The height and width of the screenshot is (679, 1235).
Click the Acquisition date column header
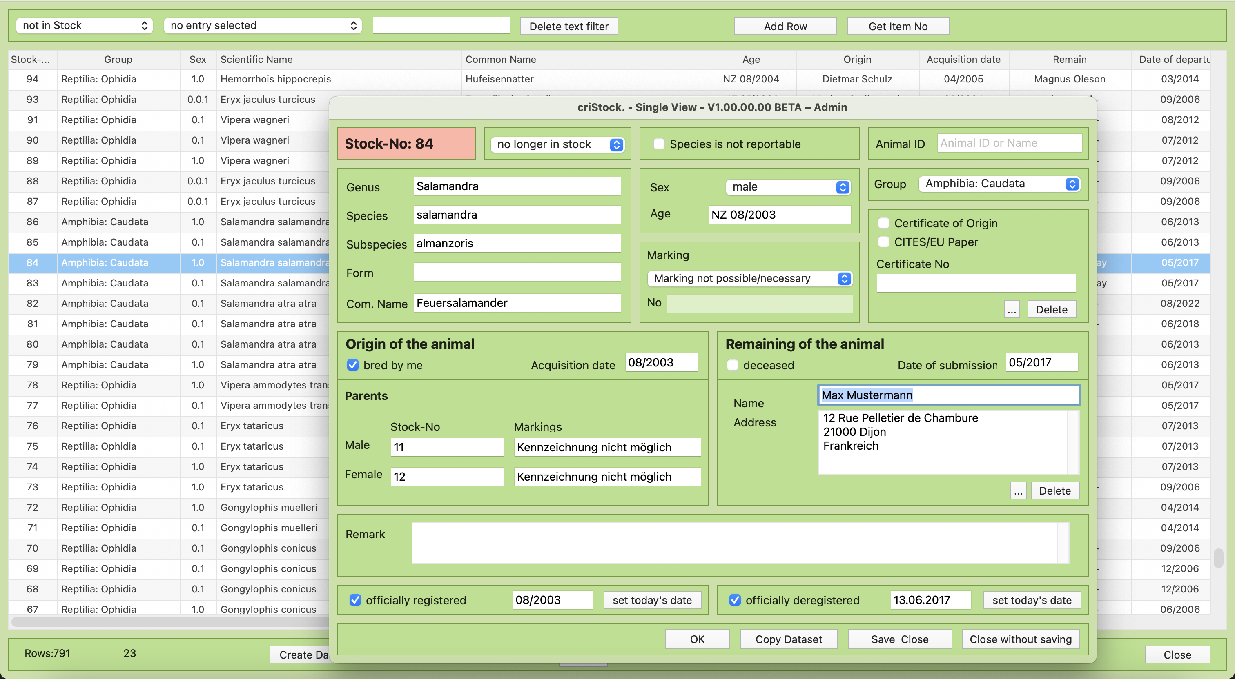click(963, 60)
